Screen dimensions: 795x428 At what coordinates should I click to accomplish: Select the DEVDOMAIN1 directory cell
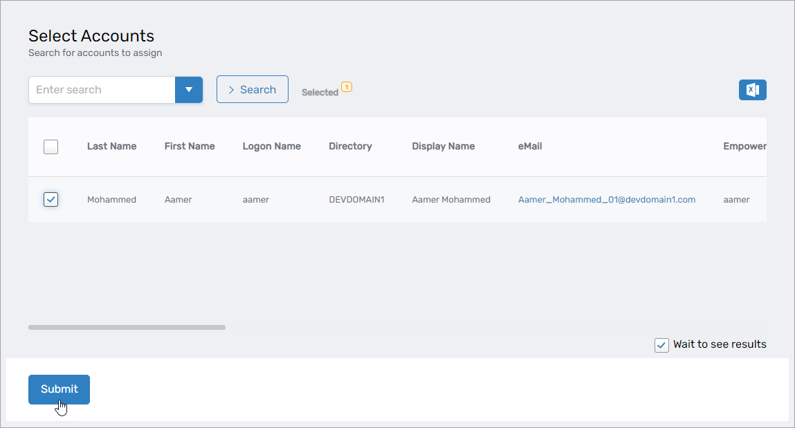click(x=356, y=199)
